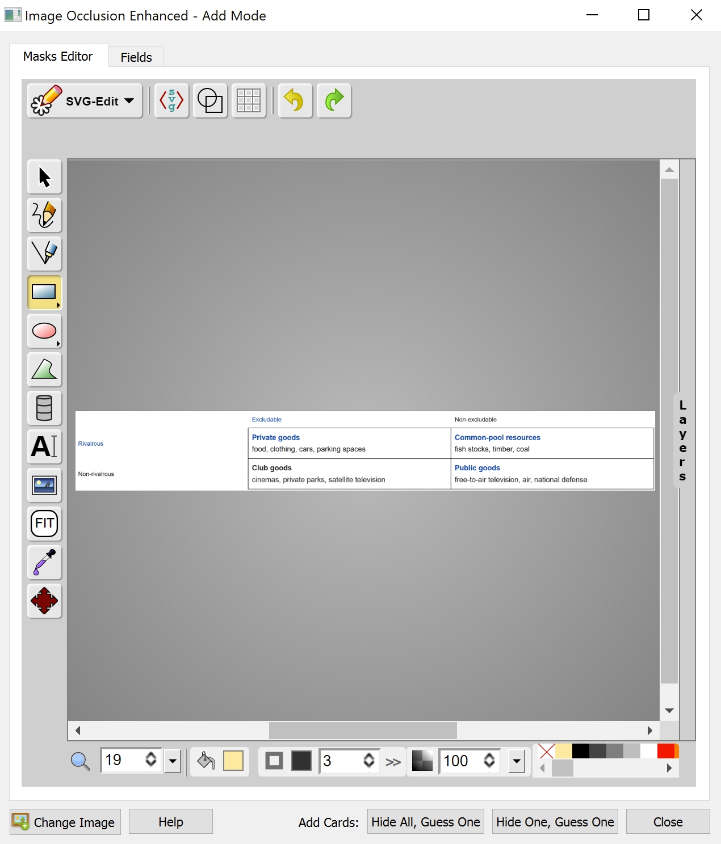Viewport: 721px width, 844px height.
Task: Activate the ellipse mask tool
Action: 44,331
